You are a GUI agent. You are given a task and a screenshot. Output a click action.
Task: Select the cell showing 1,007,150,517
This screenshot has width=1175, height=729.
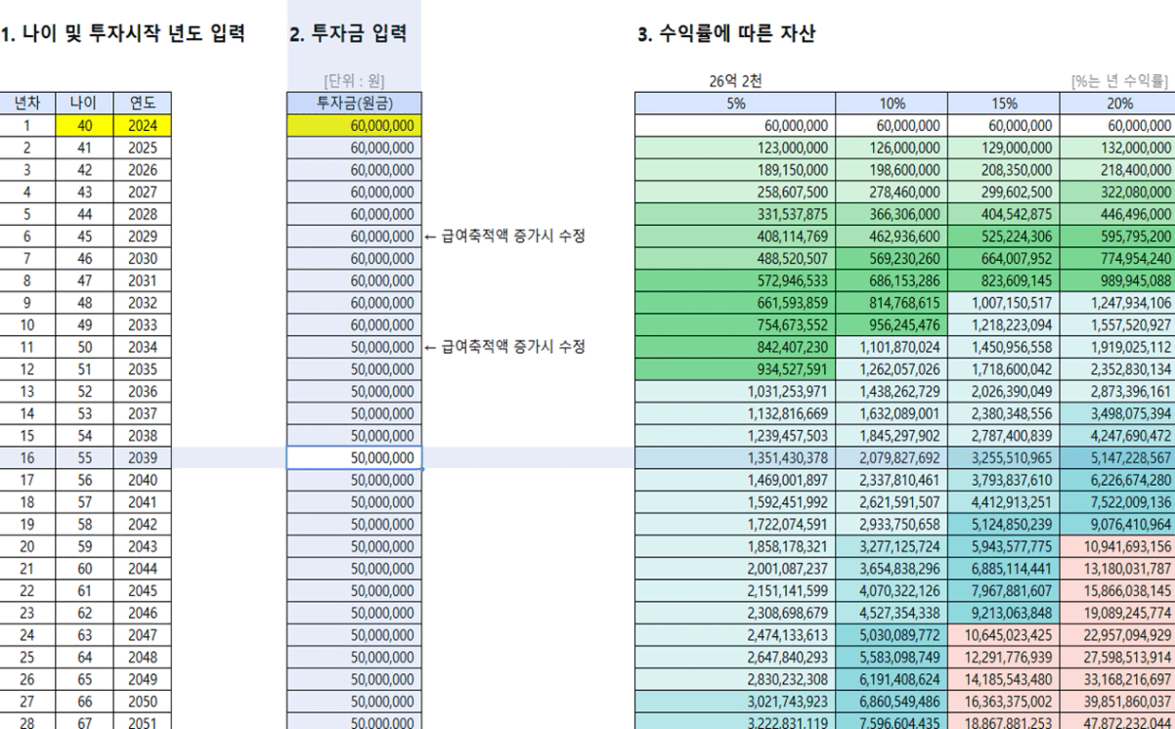(1003, 302)
